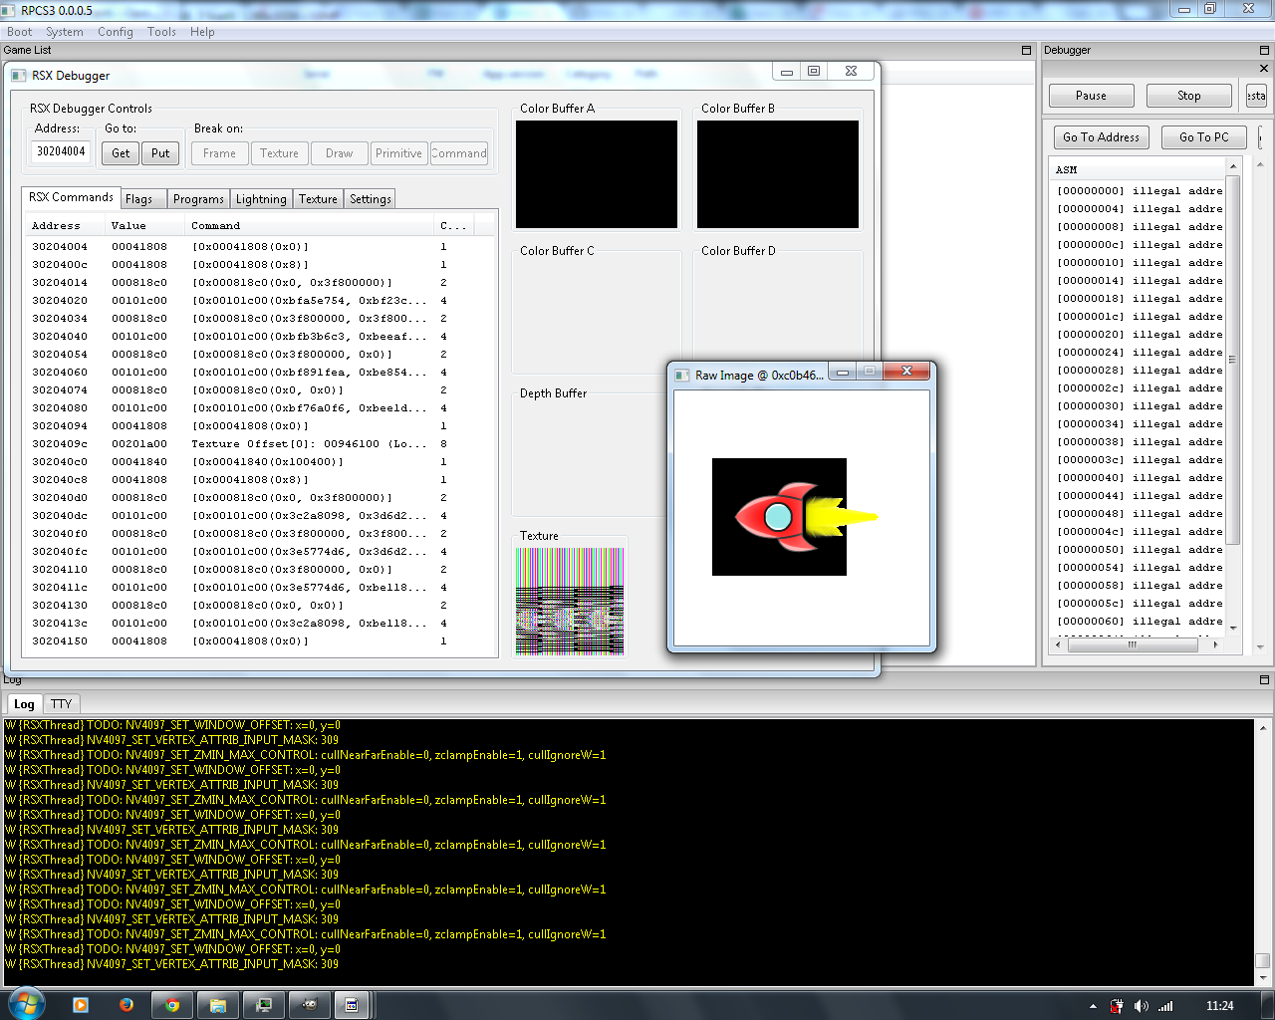
Task: Select the Lightning tab
Action: tap(261, 199)
